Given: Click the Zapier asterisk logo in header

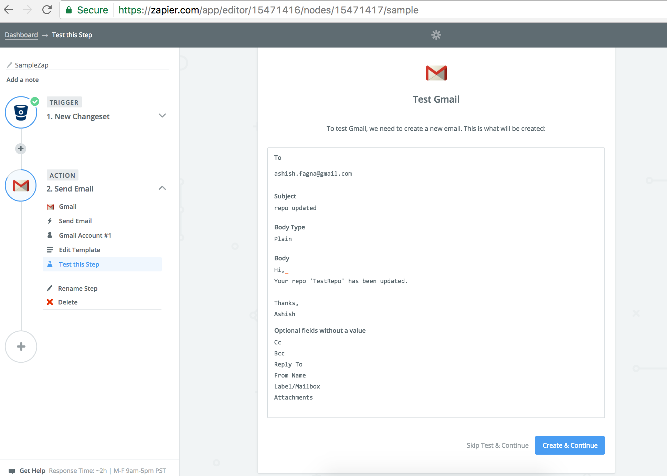Looking at the screenshot, I should [x=436, y=35].
